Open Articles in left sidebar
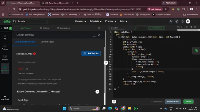The width and height of the screenshot is (200, 112). click(x=5, y=47)
